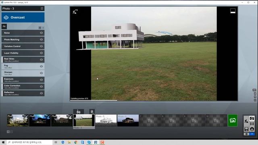
Task: Open the Settings gear icon
Action: point(246,134)
